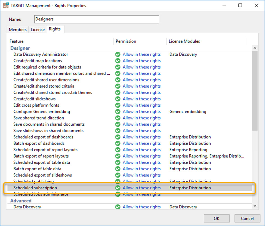Open permission link for Scheduled subscription
The width and height of the screenshot is (265, 226).
[142, 188]
